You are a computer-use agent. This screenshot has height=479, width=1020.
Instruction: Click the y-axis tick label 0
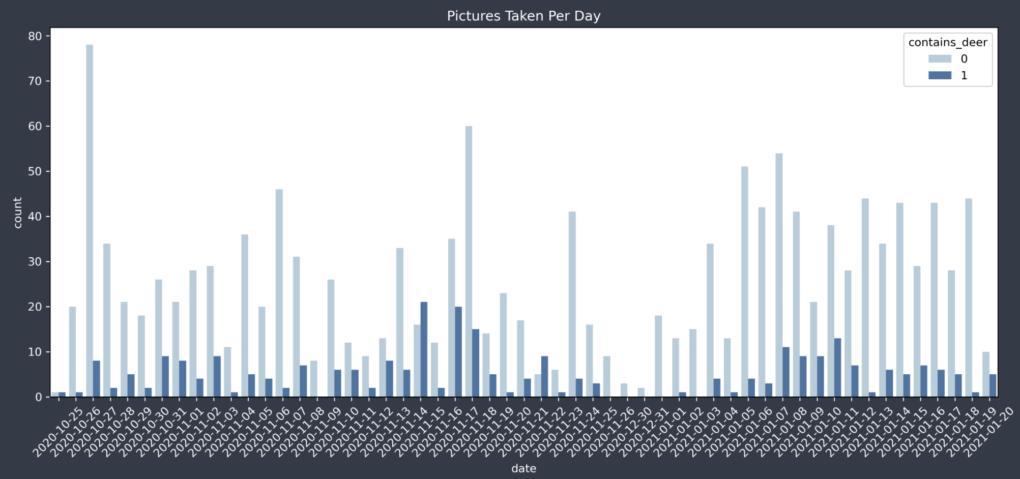[39, 397]
